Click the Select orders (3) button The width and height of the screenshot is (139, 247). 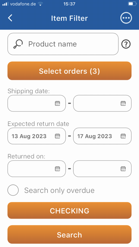pos(69,71)
